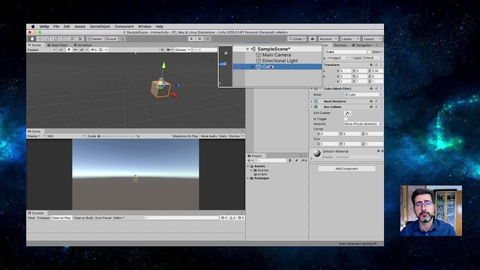Screen dimensions: 480x270
Task: Toggle Mute Audio in Game view
Action: [209, 136]
